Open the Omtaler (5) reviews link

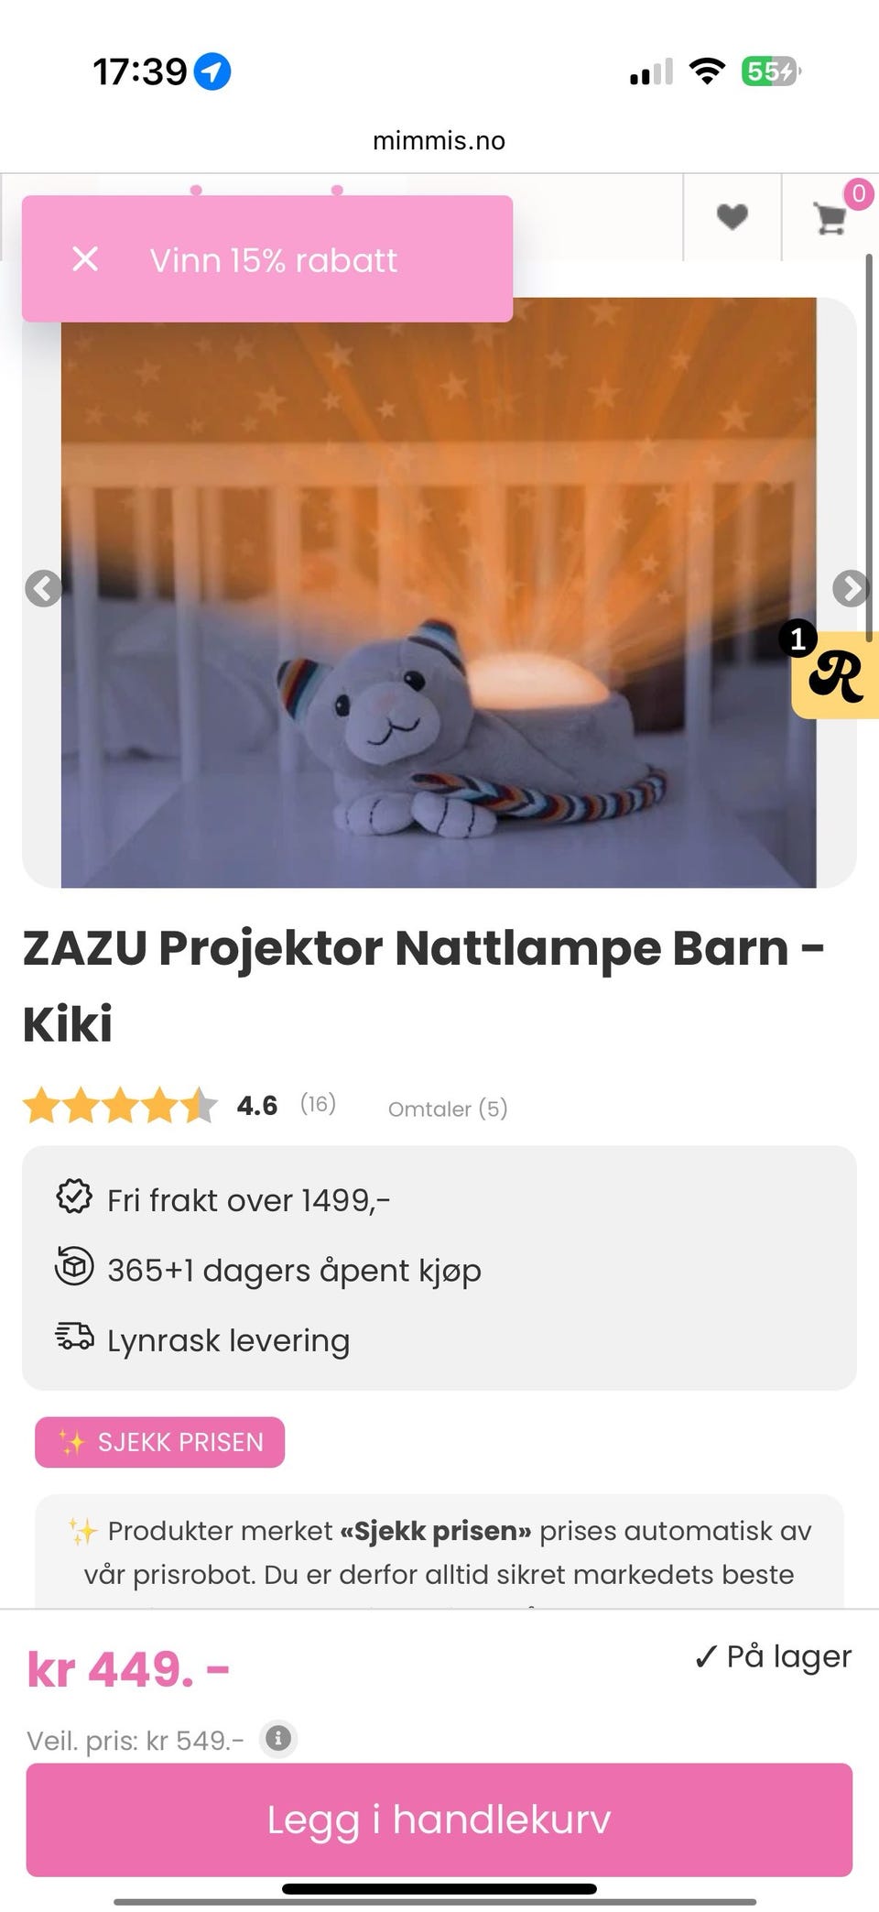pos(448,1109)
